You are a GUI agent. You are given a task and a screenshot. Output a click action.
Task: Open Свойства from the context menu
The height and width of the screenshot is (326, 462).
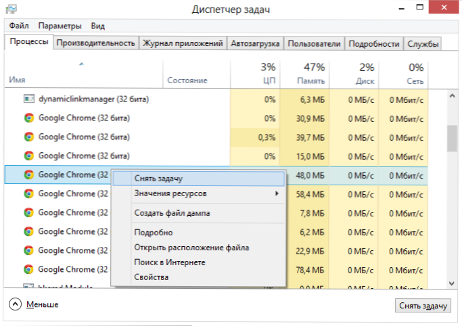[199, 277]
